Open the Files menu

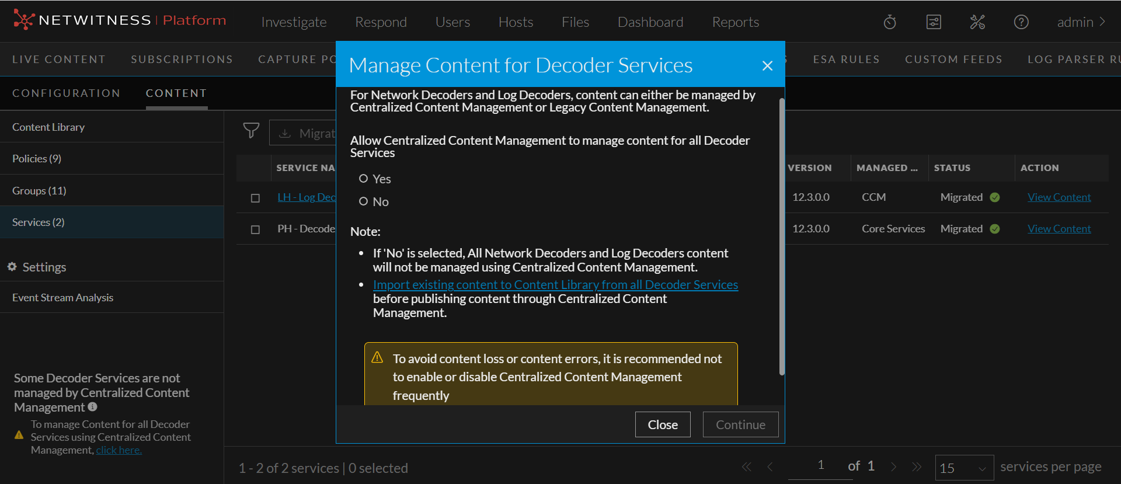[575, 22]
